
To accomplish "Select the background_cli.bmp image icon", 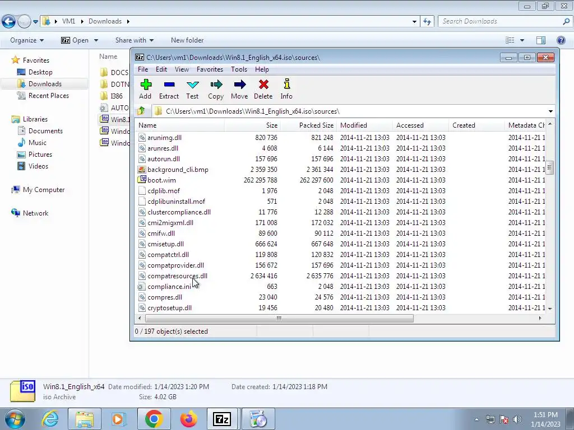I will pyautogui.click(x=142, y=169).
